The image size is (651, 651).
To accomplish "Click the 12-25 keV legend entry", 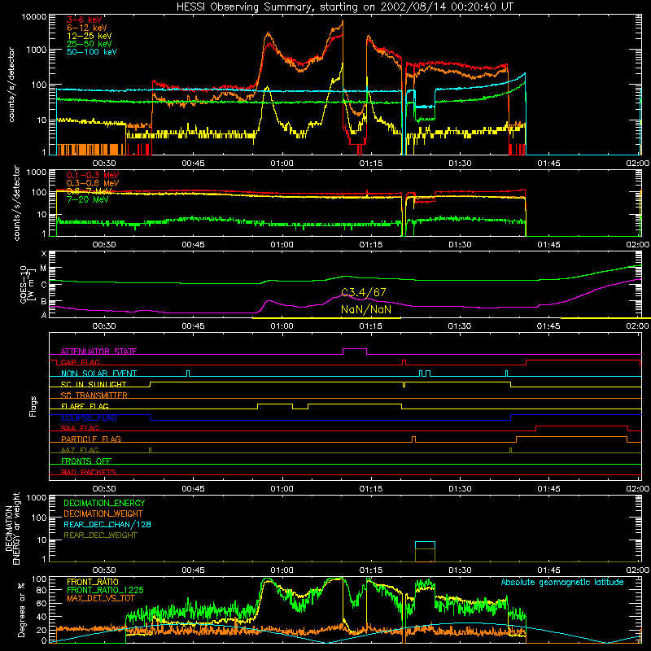I will 90,36.
